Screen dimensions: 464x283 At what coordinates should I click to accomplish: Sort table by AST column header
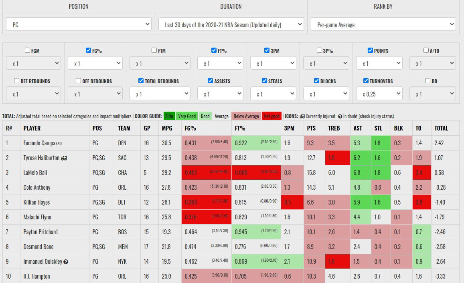358,128
